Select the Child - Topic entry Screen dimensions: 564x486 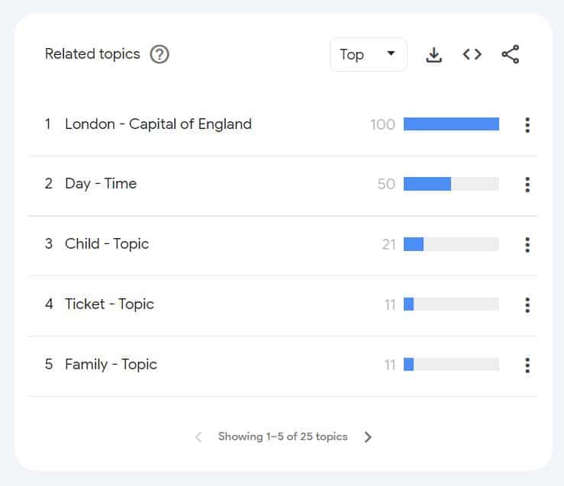point(107,244)
